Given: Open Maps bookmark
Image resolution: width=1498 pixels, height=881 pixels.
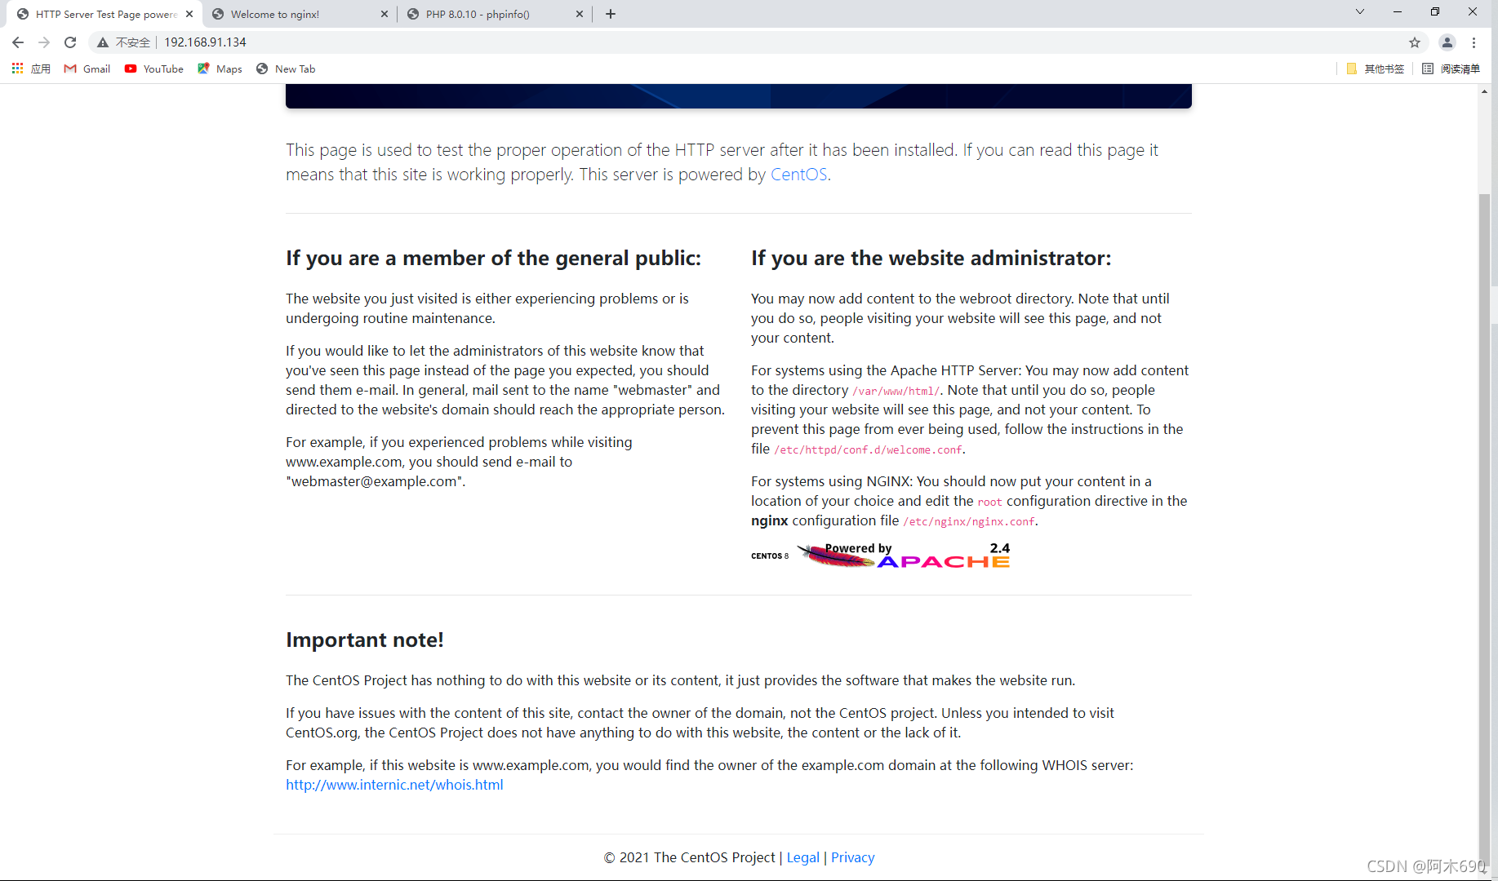Looking at the screenshot, I should tap(220, 69).
